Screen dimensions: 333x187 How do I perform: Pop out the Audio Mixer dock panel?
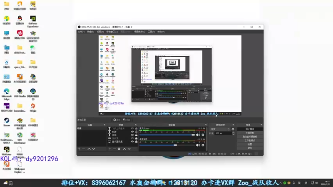coord(206,125)
